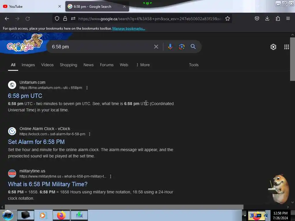Bookmark this page with the star icon
This screenshot has width=295, height=221.
[228, 18]
